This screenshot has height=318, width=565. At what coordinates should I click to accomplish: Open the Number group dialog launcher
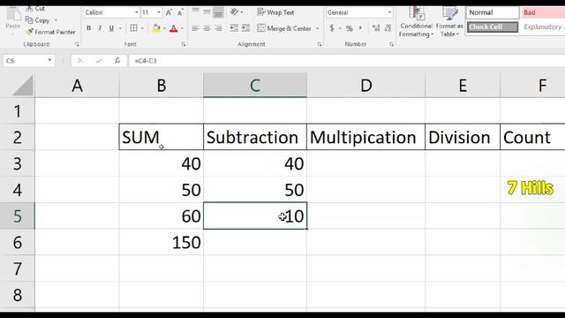point(391,44)
